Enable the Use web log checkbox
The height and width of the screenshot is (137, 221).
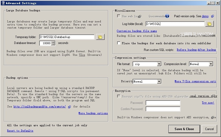(119, 16)
